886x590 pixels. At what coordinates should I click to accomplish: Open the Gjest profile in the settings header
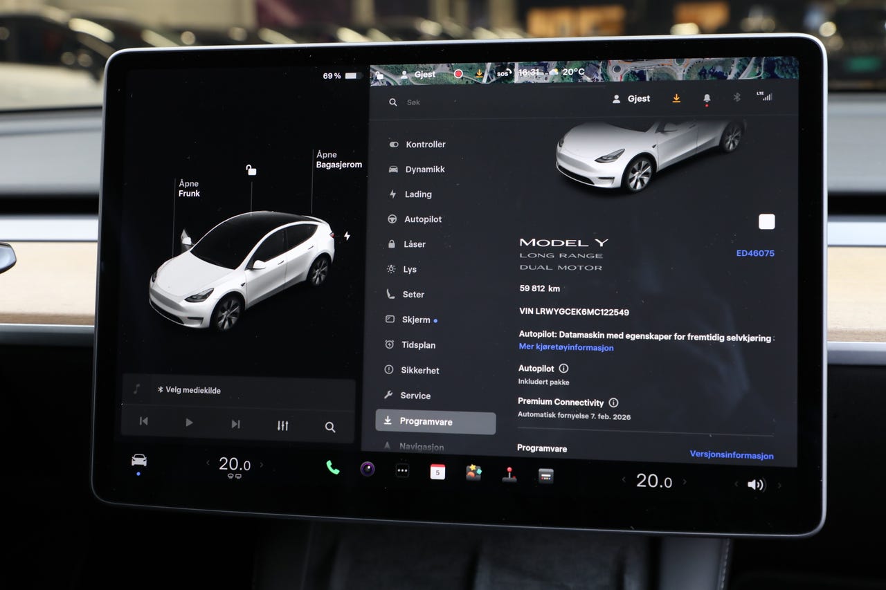(x=631, y=99)
